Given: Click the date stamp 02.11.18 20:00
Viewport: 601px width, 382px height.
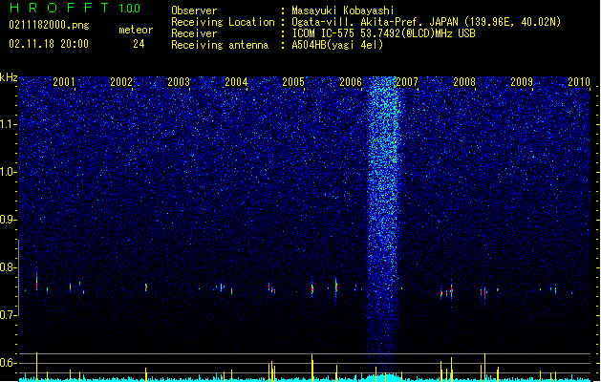Looking at the screenshot, I should pos(49,44).
